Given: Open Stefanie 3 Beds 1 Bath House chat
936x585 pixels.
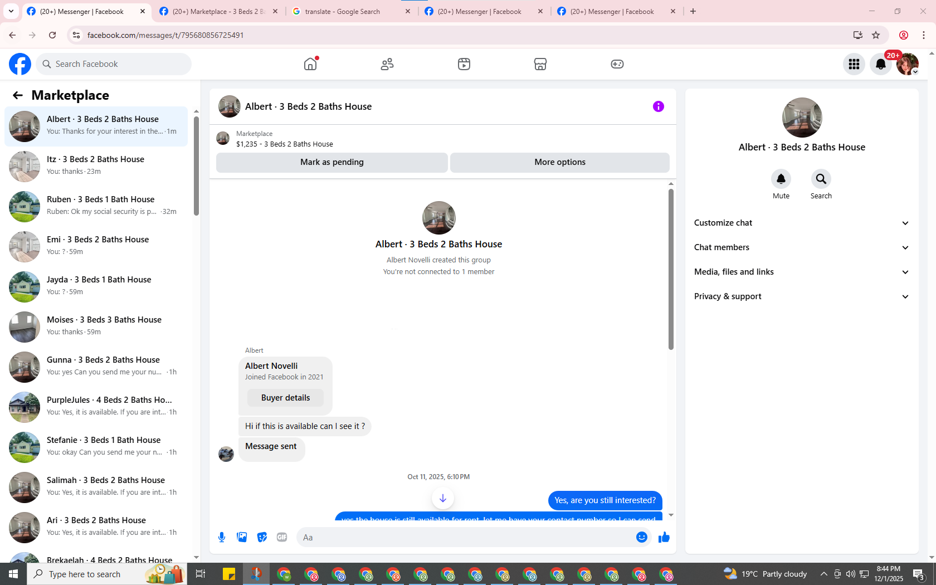Looking at the screenshot, I should tap(96, 447).
